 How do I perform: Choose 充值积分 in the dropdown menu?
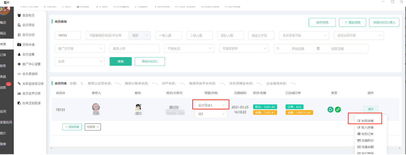pos(367,140)
